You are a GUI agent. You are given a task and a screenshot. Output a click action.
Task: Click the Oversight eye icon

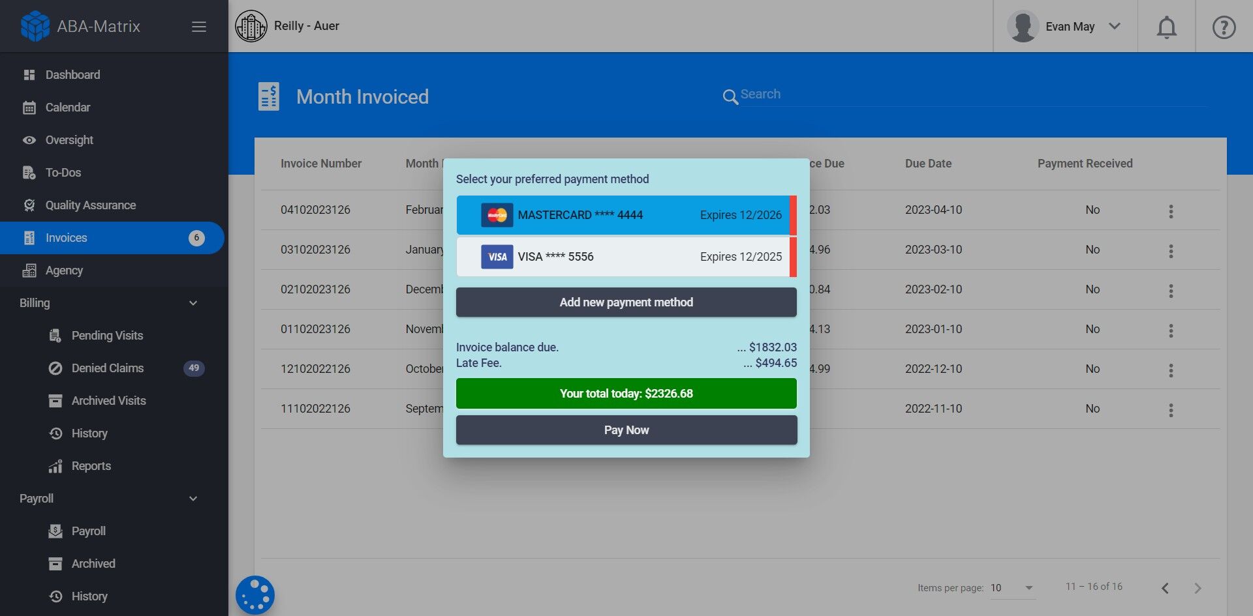coord(29,139)
